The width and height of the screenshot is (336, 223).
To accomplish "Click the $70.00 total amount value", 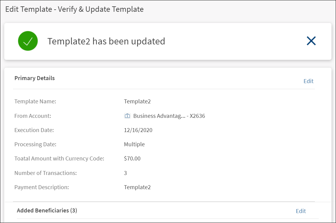I will [x=132, y=158].
